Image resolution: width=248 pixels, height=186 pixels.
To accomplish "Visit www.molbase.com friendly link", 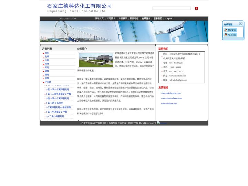I will (x=169, y=104).
